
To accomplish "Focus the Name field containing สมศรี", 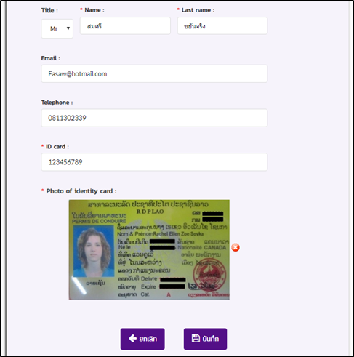I will pyautogui.click(x=125, y=25).
